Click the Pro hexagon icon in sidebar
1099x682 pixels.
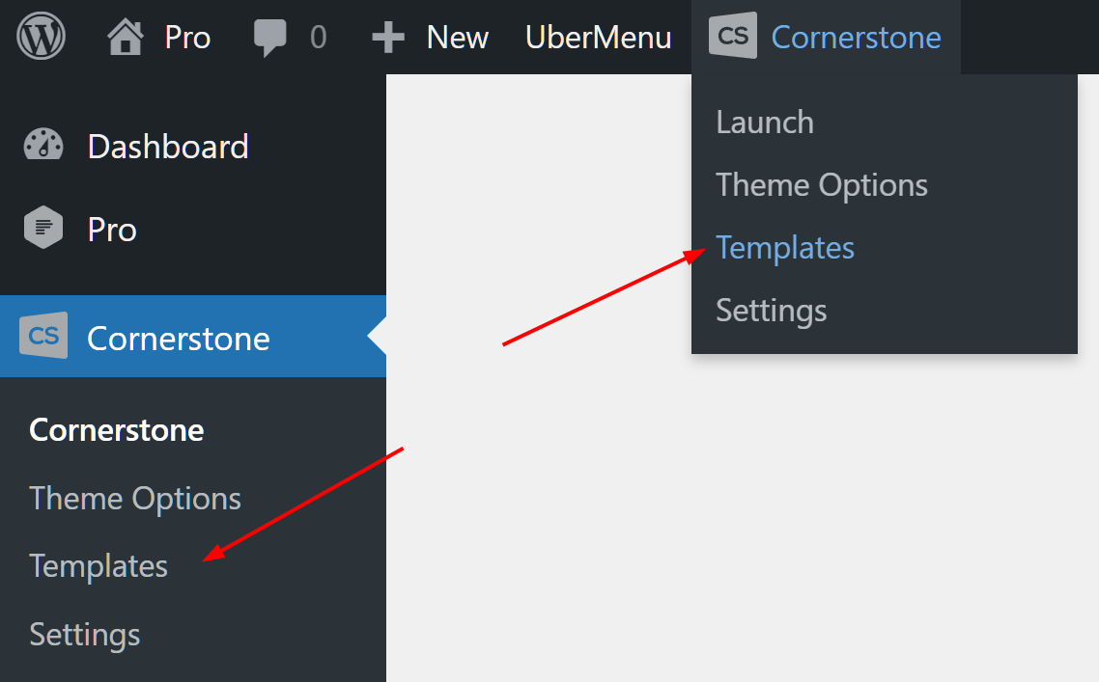[x=42, y=228]
